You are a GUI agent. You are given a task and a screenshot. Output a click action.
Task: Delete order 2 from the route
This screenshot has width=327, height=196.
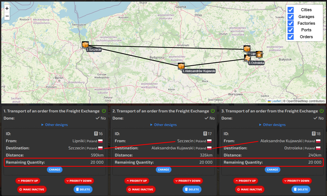pos(192,189)
